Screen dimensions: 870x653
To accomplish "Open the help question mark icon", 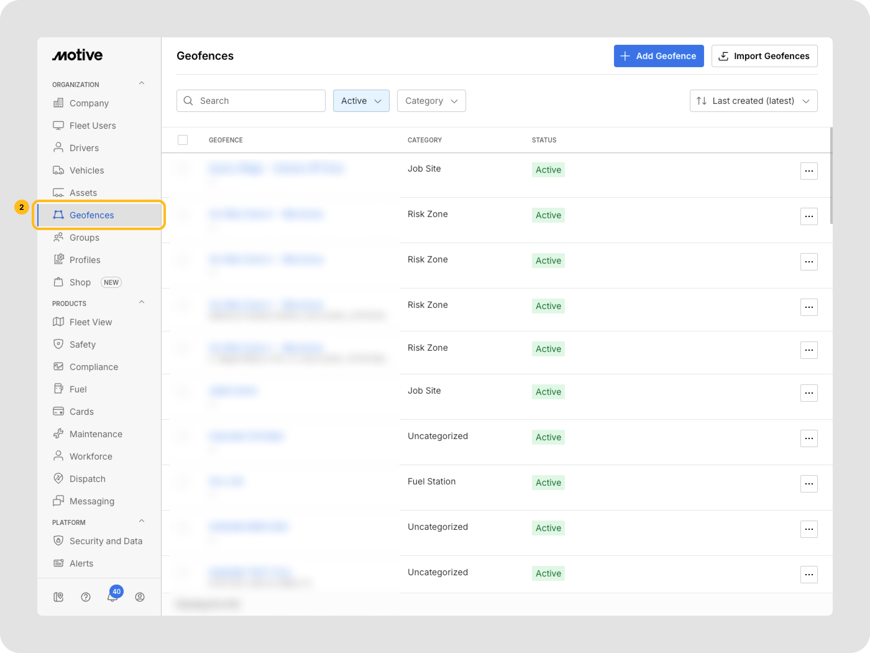I will [85, 597].
